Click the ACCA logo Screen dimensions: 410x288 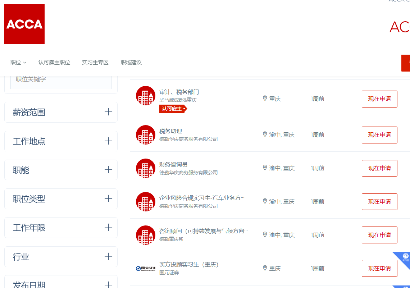[x=24, y=24]
